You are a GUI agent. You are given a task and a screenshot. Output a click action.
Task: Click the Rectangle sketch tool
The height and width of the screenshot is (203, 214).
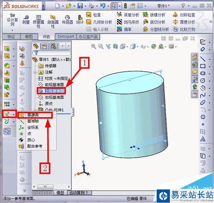[203, 66]
